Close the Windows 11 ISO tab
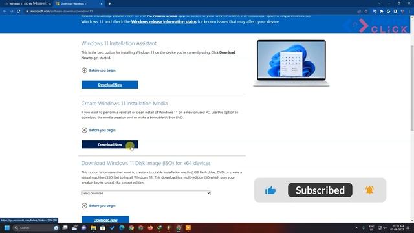Viewport: 414px width, 233px height. 50,4
